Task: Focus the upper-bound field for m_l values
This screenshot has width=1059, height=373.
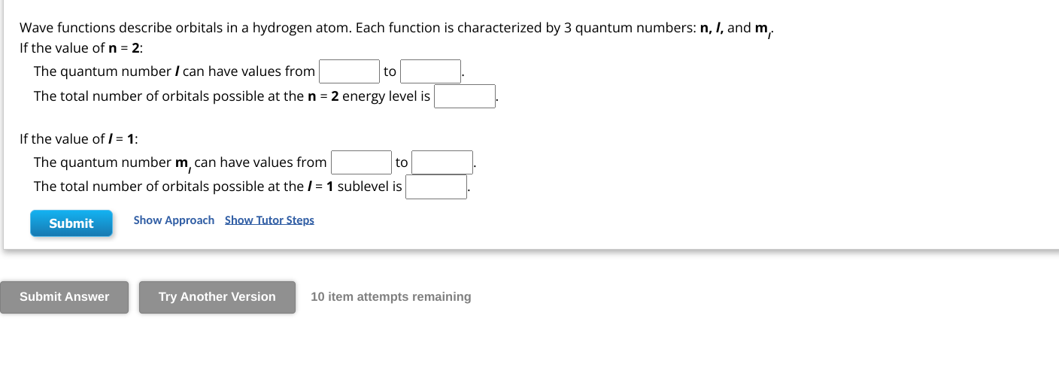Action: tap(442, 162)
